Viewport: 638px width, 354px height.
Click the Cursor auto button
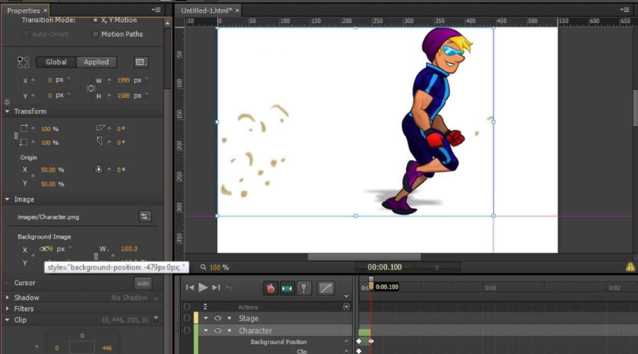(x=142, y=283)
